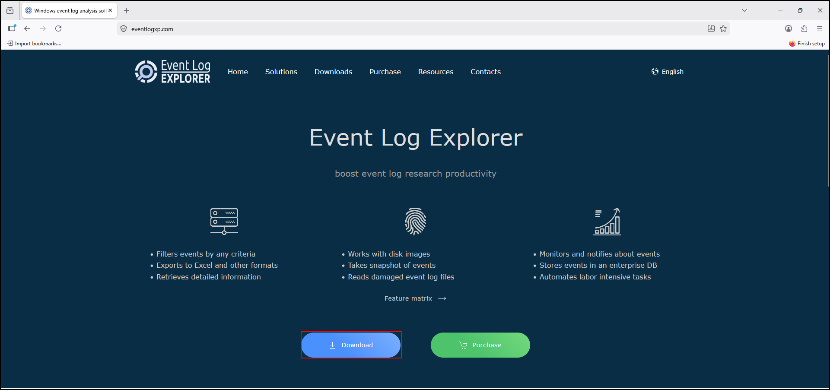
Task: Restore down the browser window
Action: click(x=800, y=10)
